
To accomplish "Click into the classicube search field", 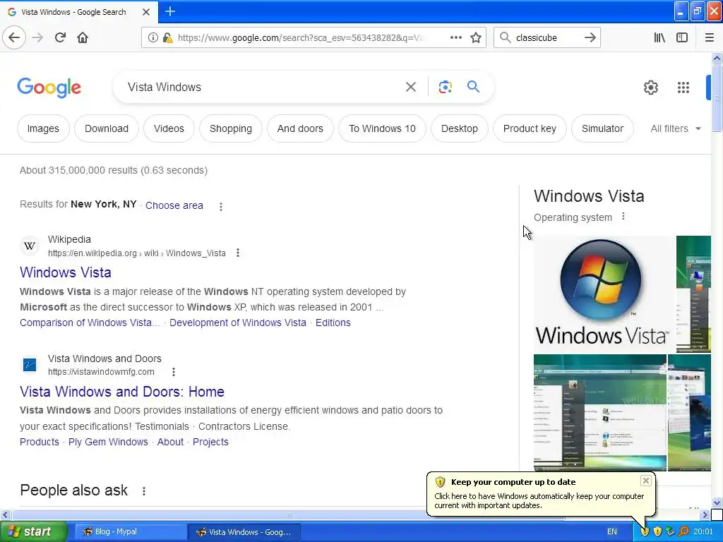I will (546, 38).
